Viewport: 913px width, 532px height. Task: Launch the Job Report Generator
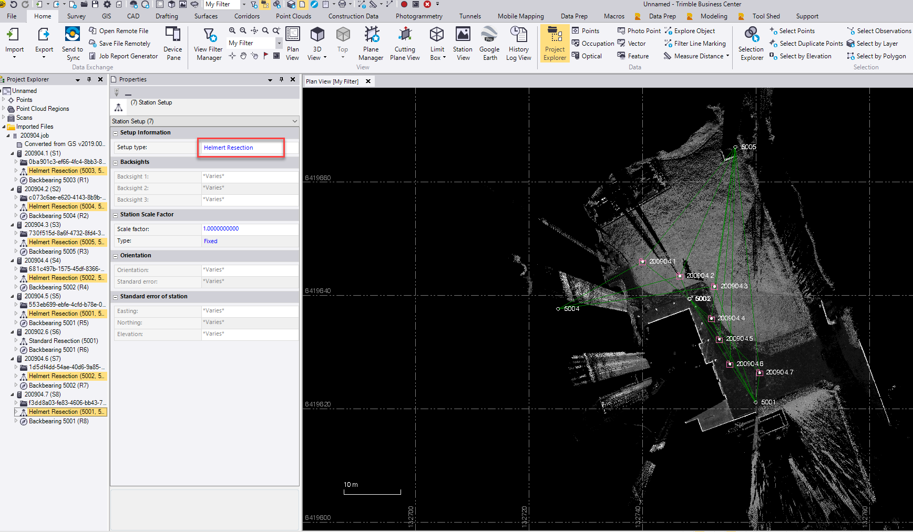coord(123,56)
